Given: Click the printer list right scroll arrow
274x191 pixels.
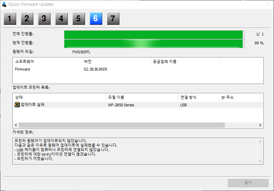Looking at the screenshot, I should [x=260, y=125].
